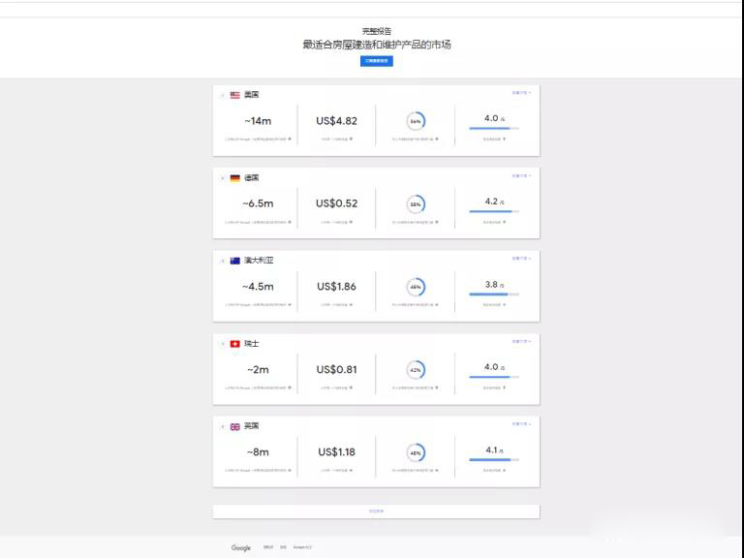Click the Australia flag icon
The image size is (744, 558).
coord(234,261)
